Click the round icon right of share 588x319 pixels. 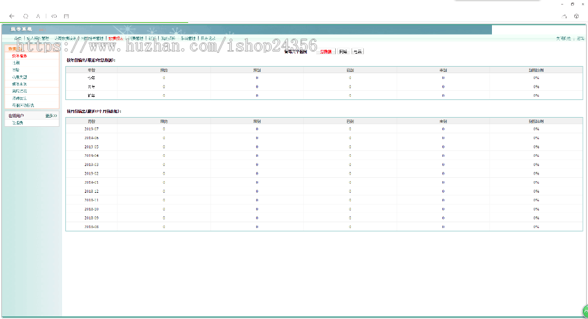576,16
